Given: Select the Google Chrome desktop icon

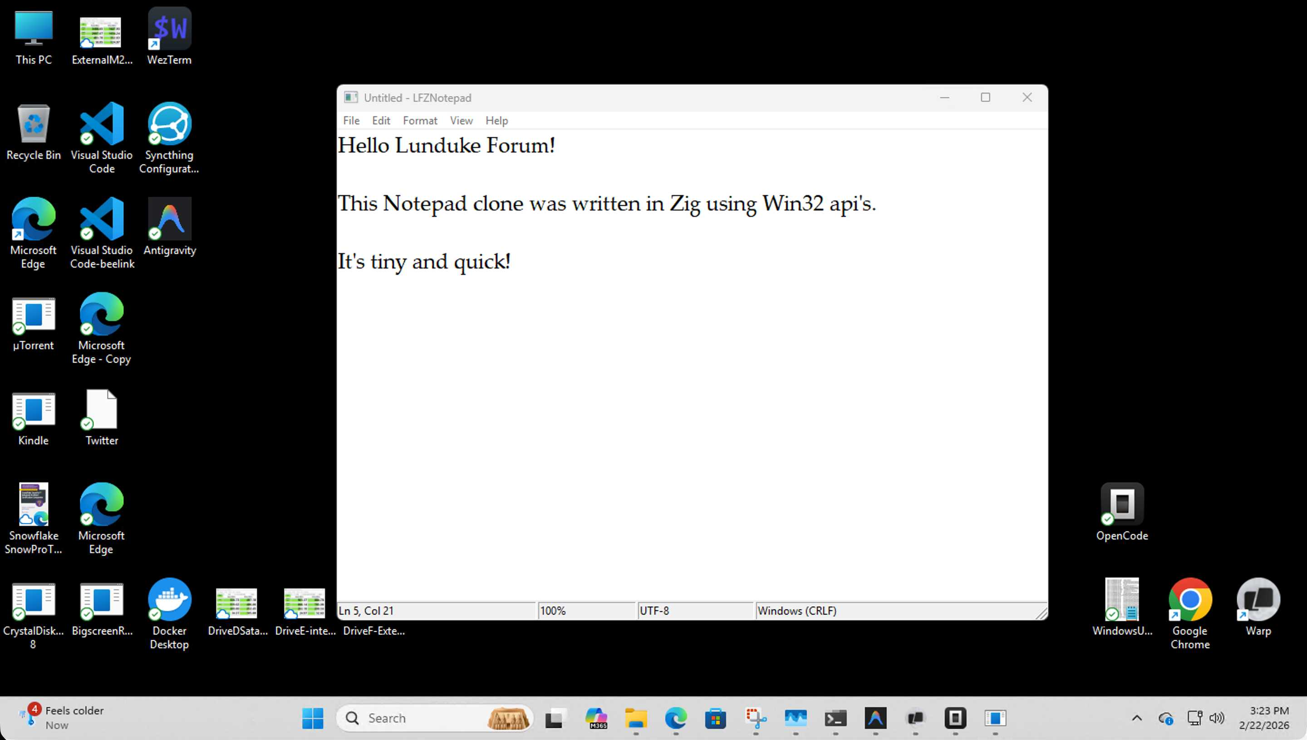Looking at the screenshot, I should point(1189,600).
